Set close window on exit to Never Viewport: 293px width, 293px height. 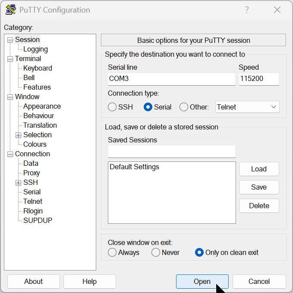(x=156, y=252)
